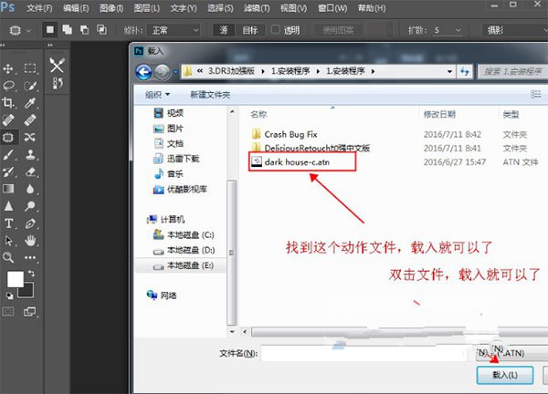The width and height of the screenshot is (548, 394).
Task: Select the dark house-c.atn file
Action: coord(297,162)
